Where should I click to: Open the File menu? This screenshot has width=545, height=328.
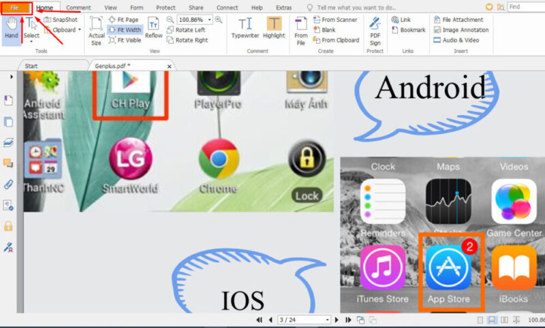[x=15, y=7]
